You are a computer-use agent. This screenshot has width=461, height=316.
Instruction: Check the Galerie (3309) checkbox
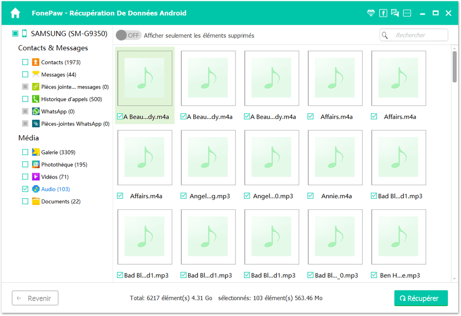(25, 152)
